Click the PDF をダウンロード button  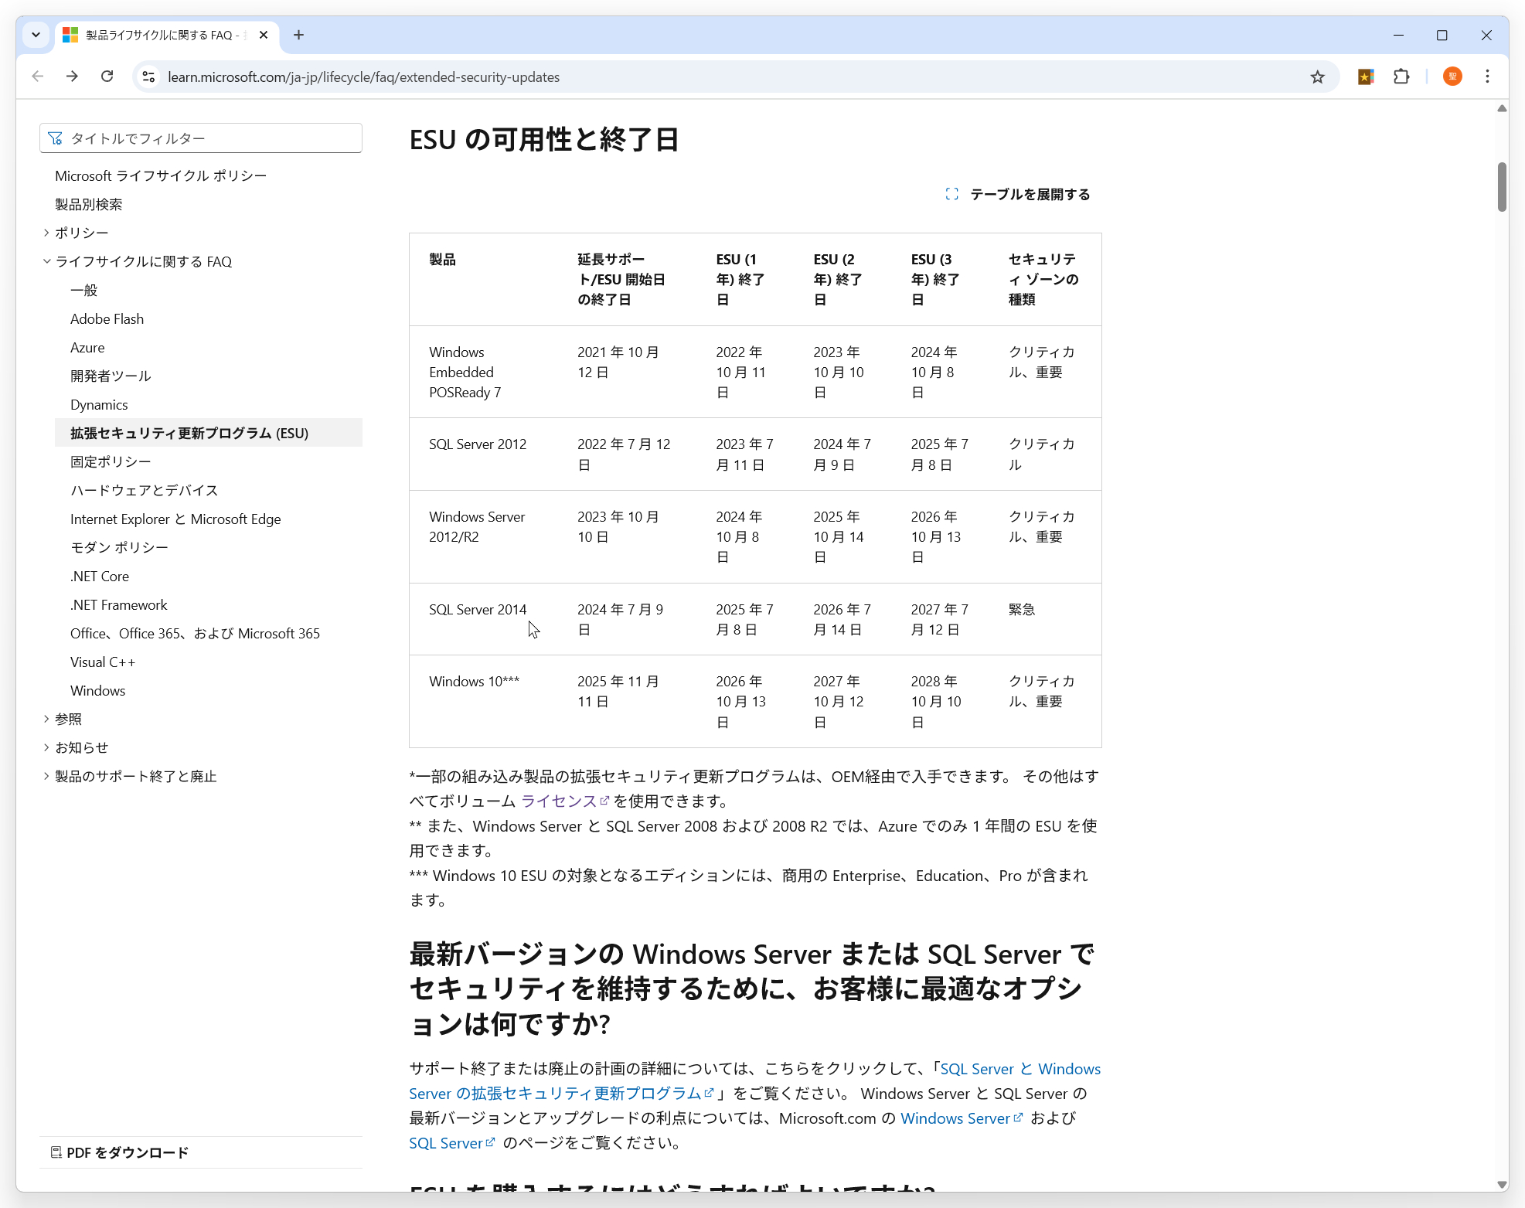[120, 1152]
